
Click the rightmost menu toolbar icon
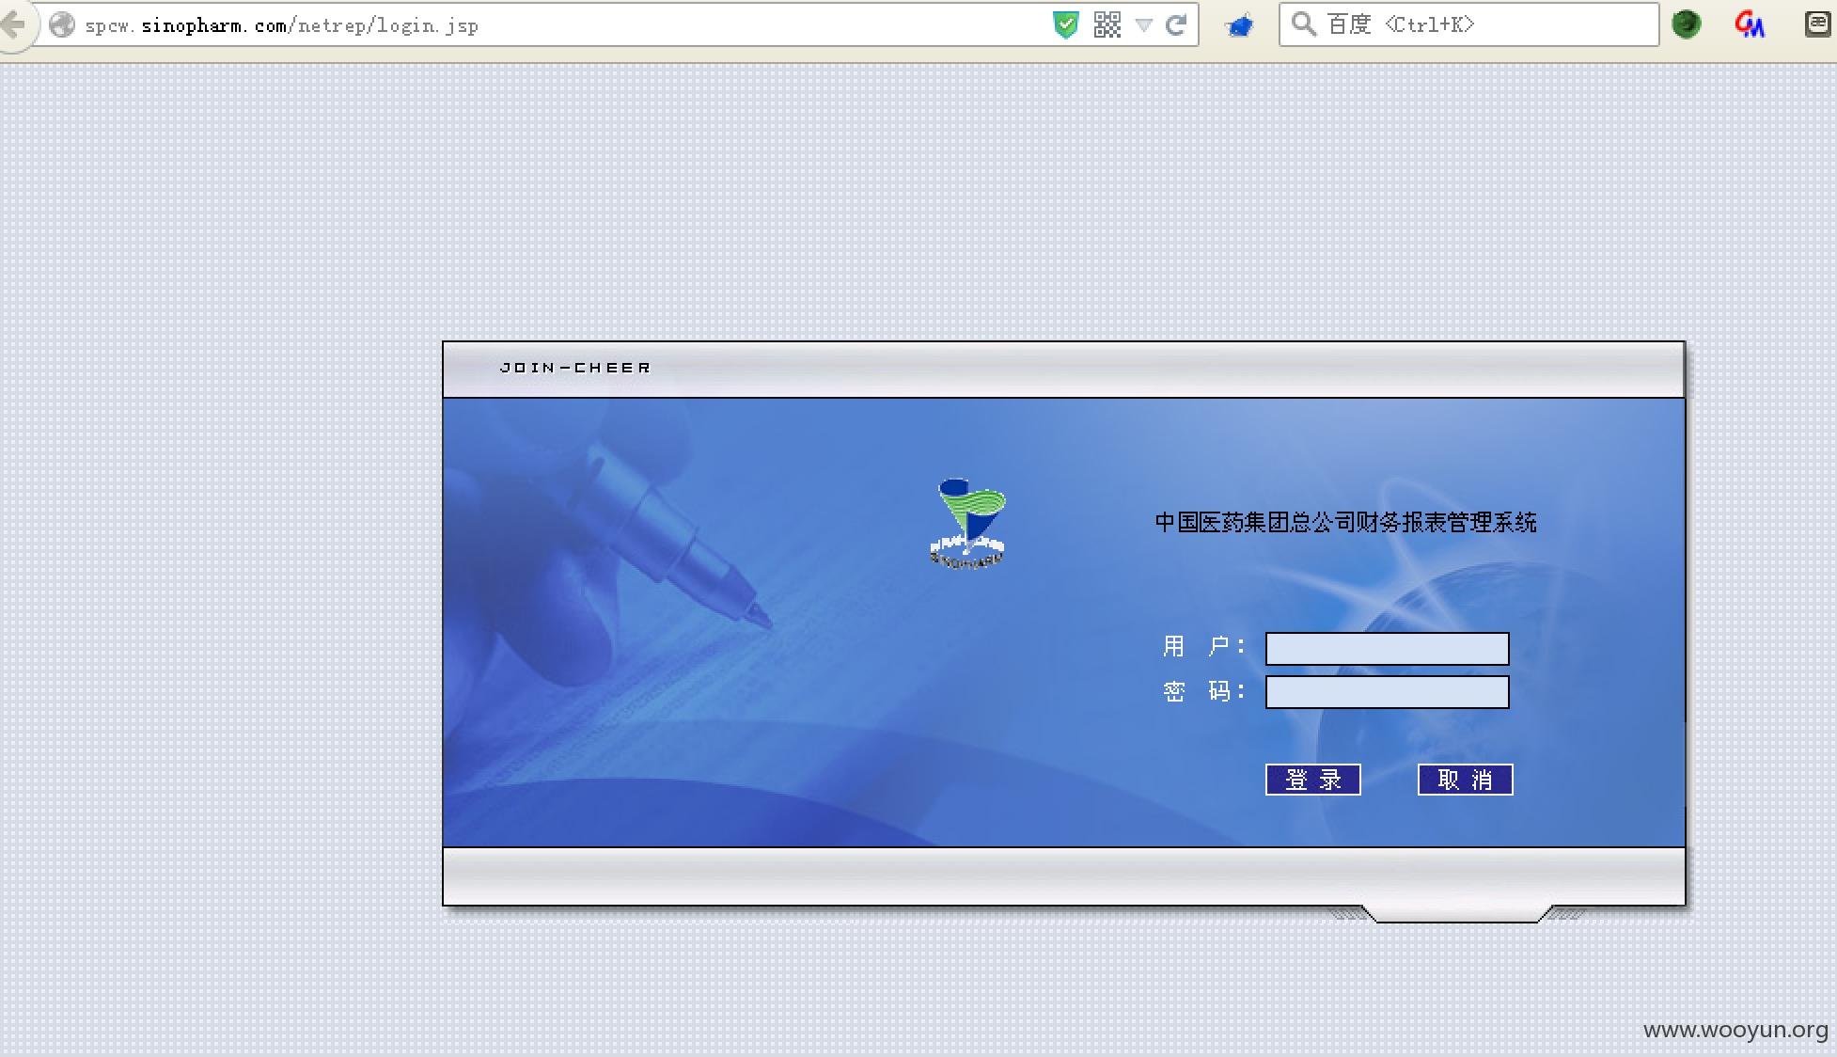pos(1818,24)
